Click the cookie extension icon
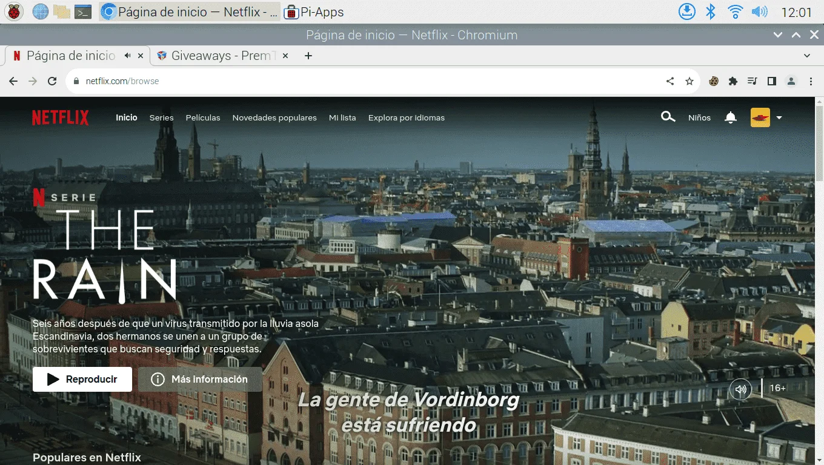The image size is (824, 465). pyautogui.click(x=714, y=81)
